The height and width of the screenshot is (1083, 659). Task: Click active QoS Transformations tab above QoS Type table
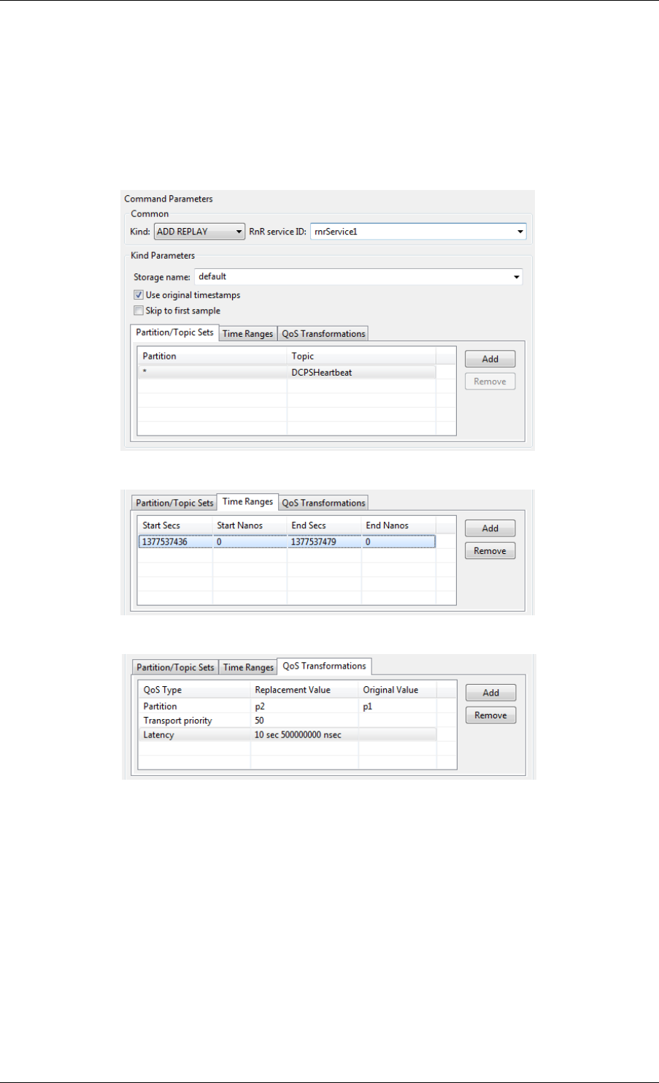click(x=325, y=666)
